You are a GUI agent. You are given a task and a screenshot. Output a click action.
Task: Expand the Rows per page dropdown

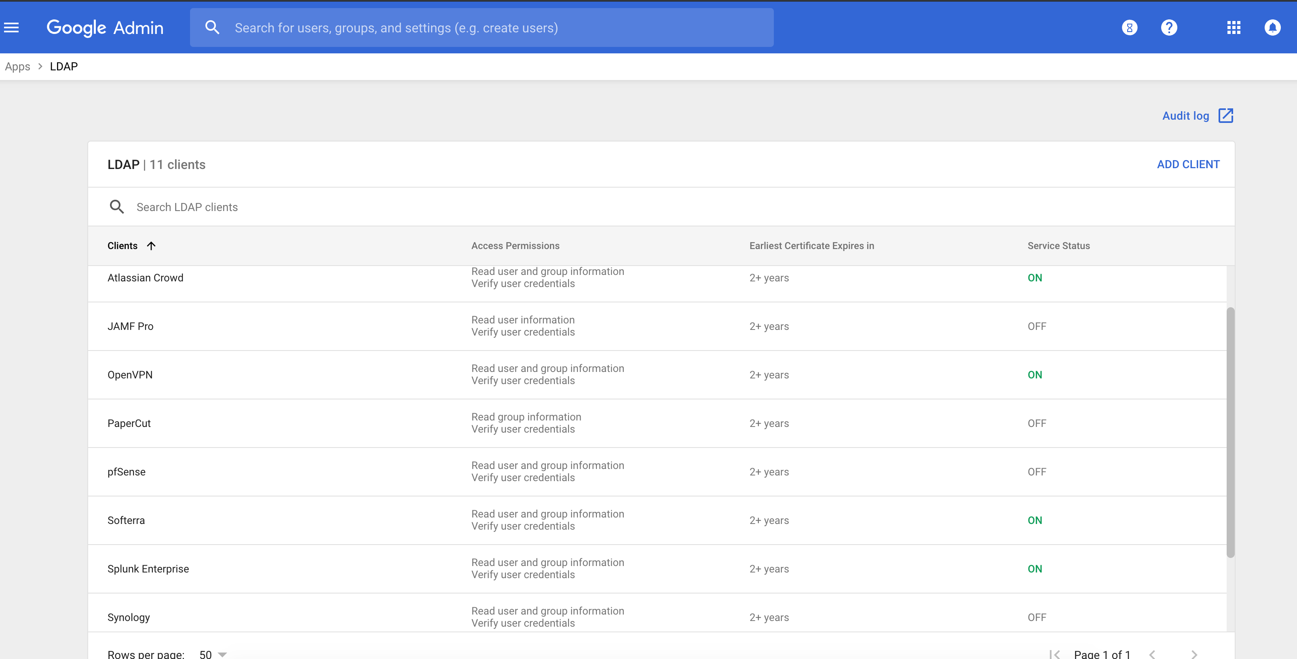click(213, 654)
